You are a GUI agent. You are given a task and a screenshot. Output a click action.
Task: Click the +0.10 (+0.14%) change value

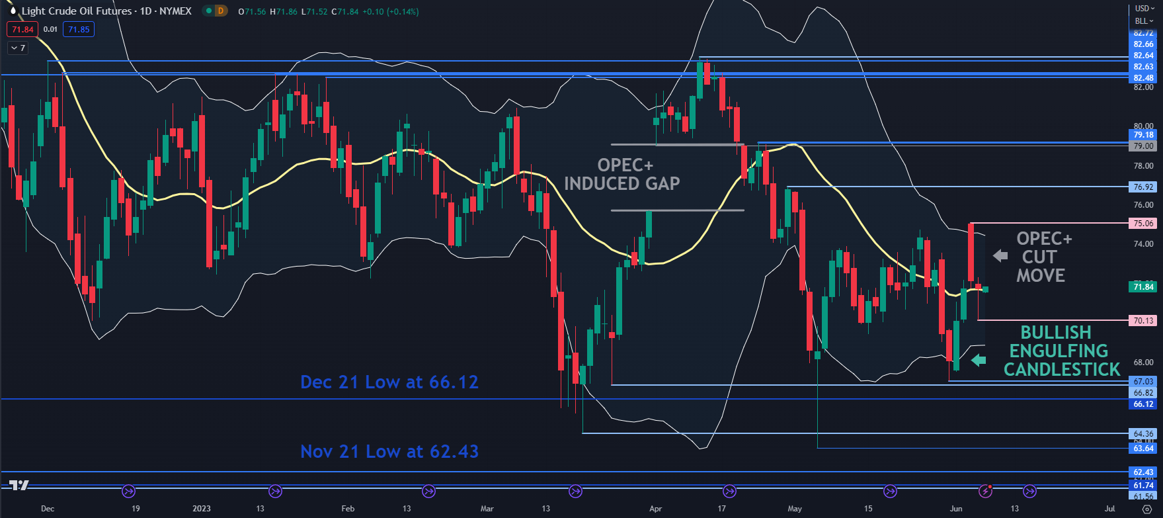[x=390, y=11]
